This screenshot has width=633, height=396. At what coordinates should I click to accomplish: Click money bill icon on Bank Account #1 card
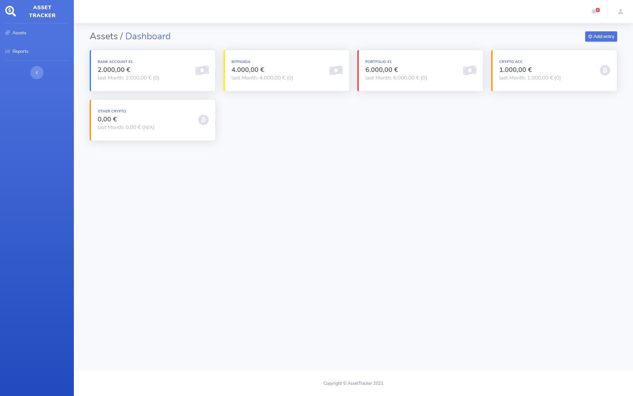(x=202, y=70)
